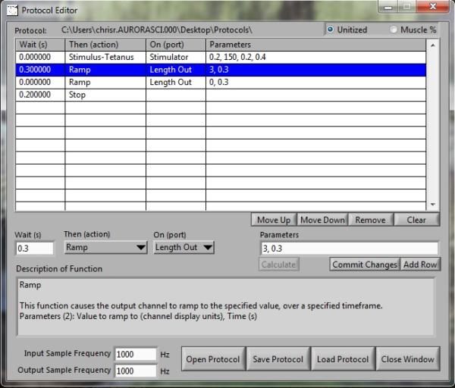
Task: Click the table scrollbar up arrow
Action: pyautogui.click(x=433, y=45)
